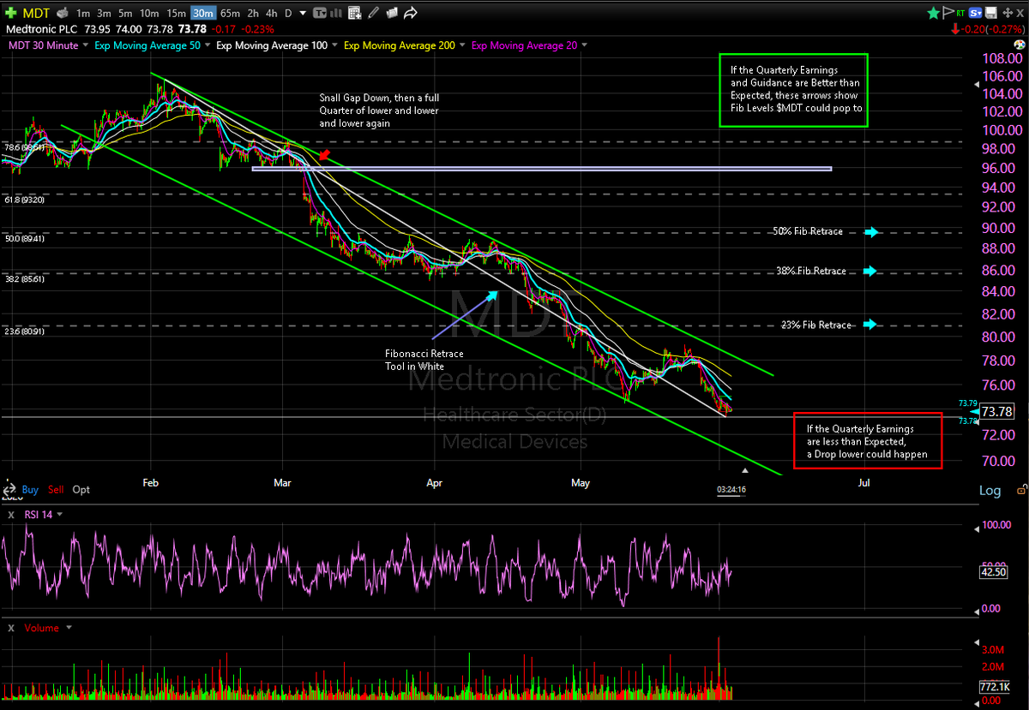The width and height of the screenshot is (1029, 710).
Task: Open the color palette icon
Action: [1020, 45]
